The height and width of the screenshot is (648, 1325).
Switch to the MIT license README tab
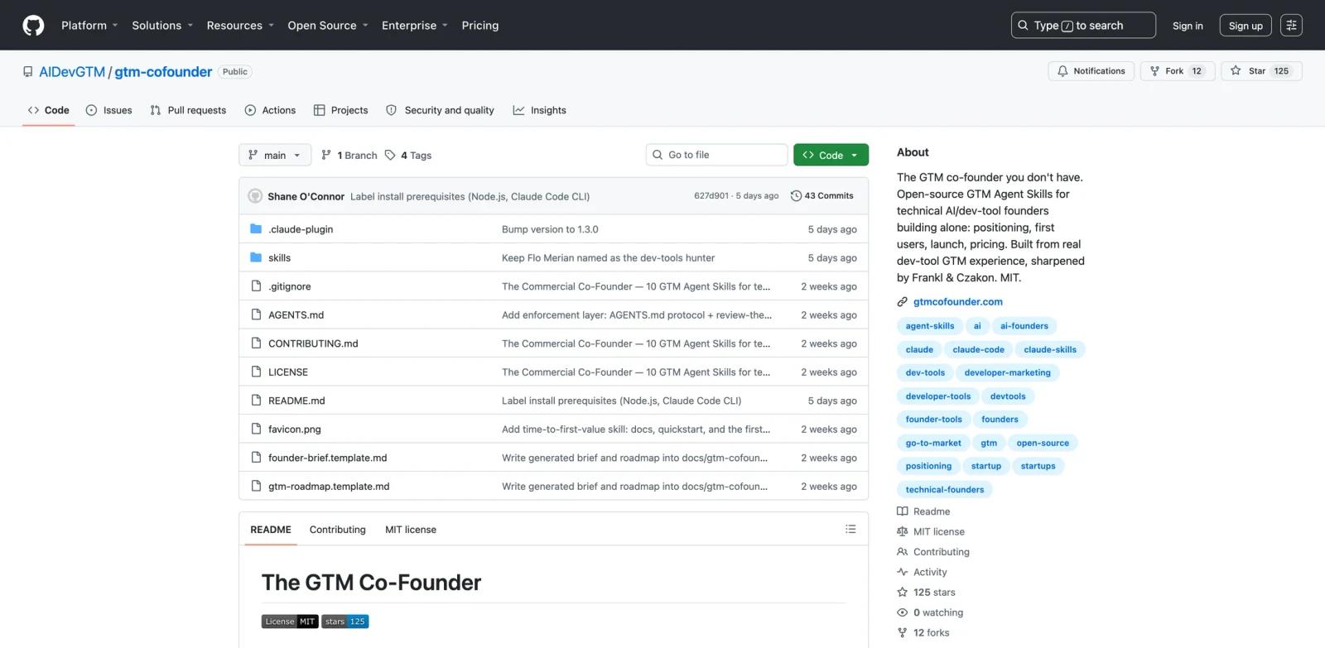click(x=411, y=530)
